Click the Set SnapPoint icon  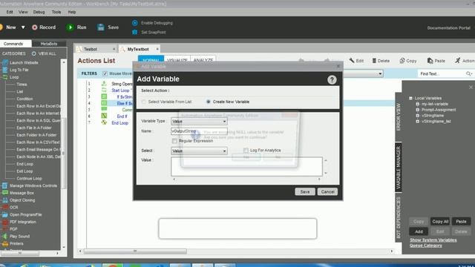point(135,32)
